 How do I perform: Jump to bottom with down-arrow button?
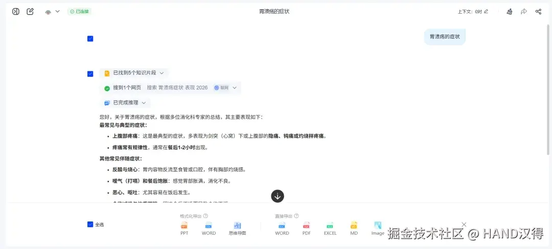pos(278,196)
